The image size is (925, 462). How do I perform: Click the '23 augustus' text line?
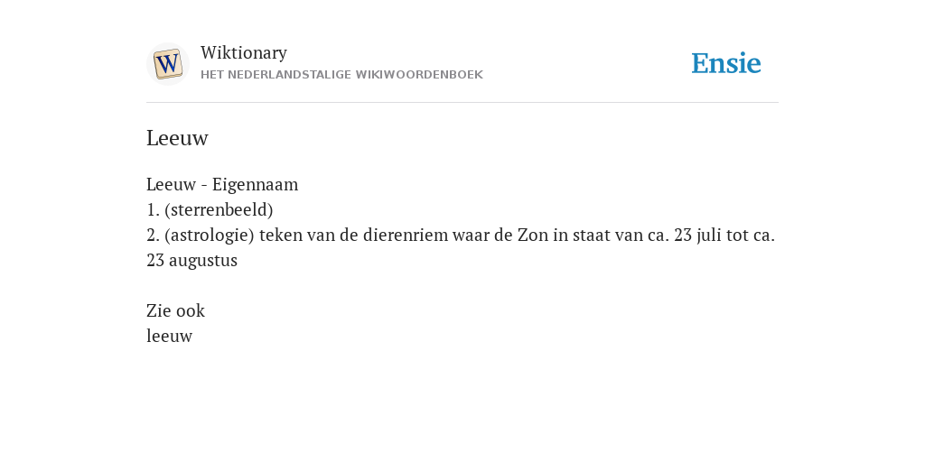tap(192, 261)
